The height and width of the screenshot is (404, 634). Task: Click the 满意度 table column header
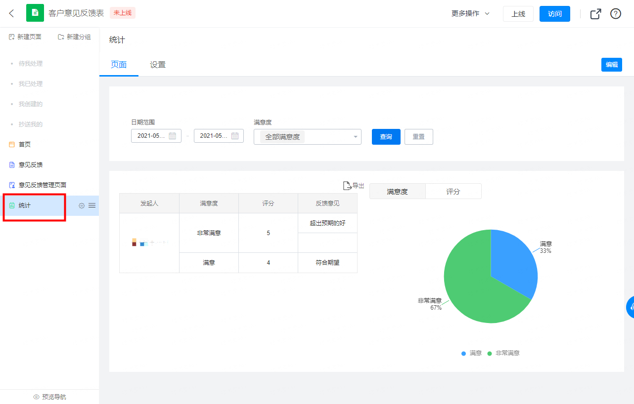[209, 203]
